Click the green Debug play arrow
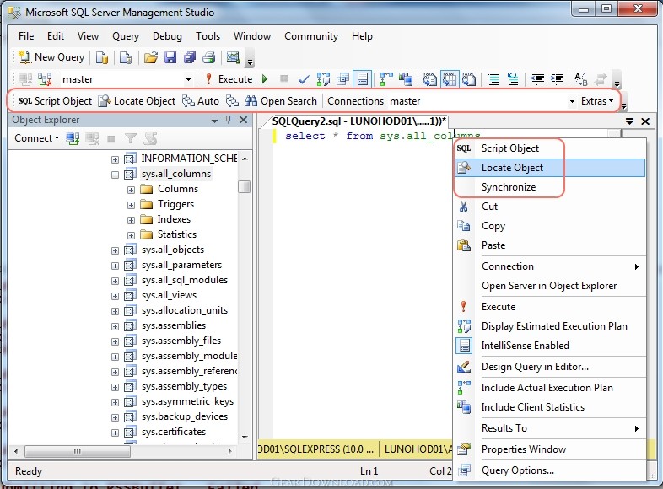 pos(265,79)
